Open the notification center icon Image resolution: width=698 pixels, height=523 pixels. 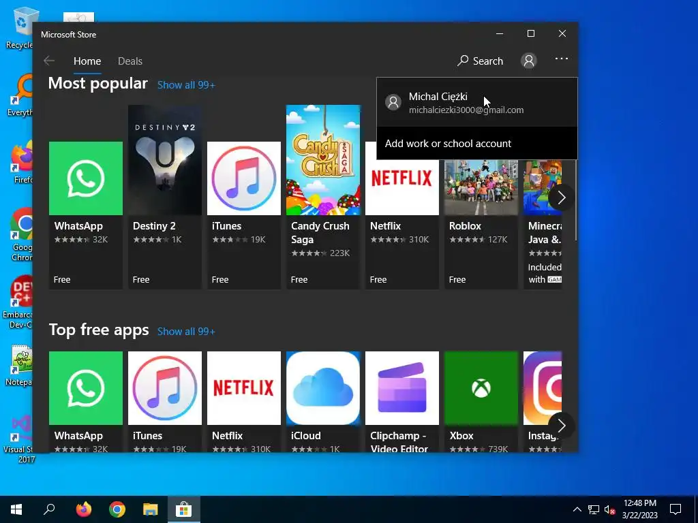click(x=676, y=509)
